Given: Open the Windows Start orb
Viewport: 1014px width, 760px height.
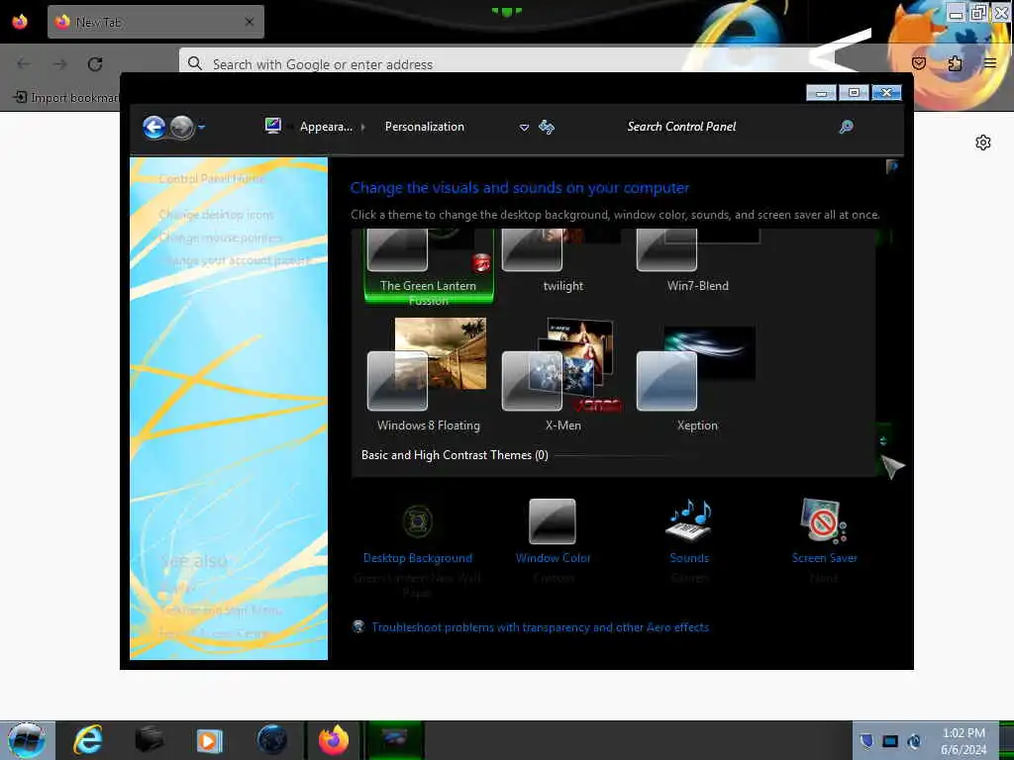Looking at the screenshot, I should click(27, 740).
